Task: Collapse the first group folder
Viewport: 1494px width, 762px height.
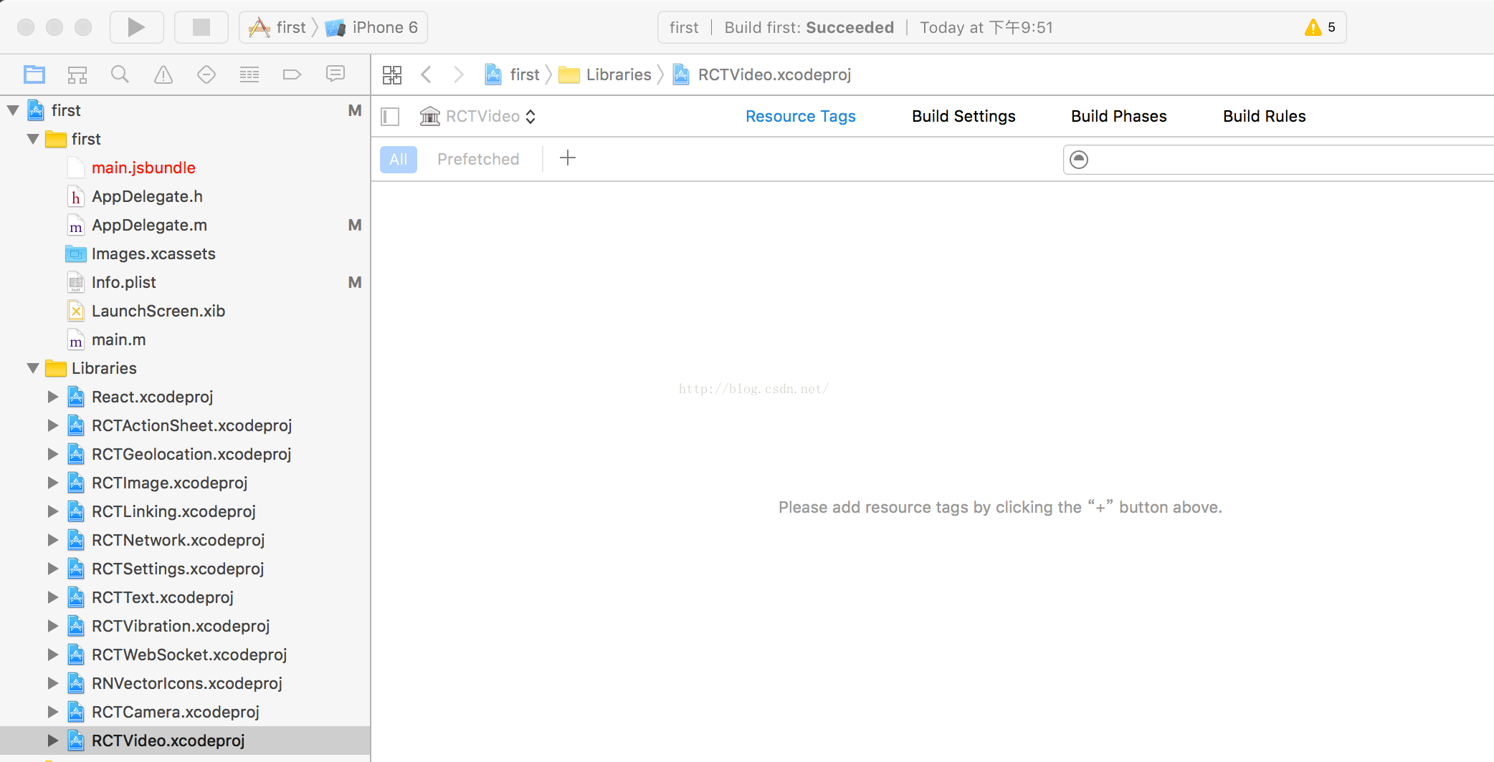Action: [33, 139]
